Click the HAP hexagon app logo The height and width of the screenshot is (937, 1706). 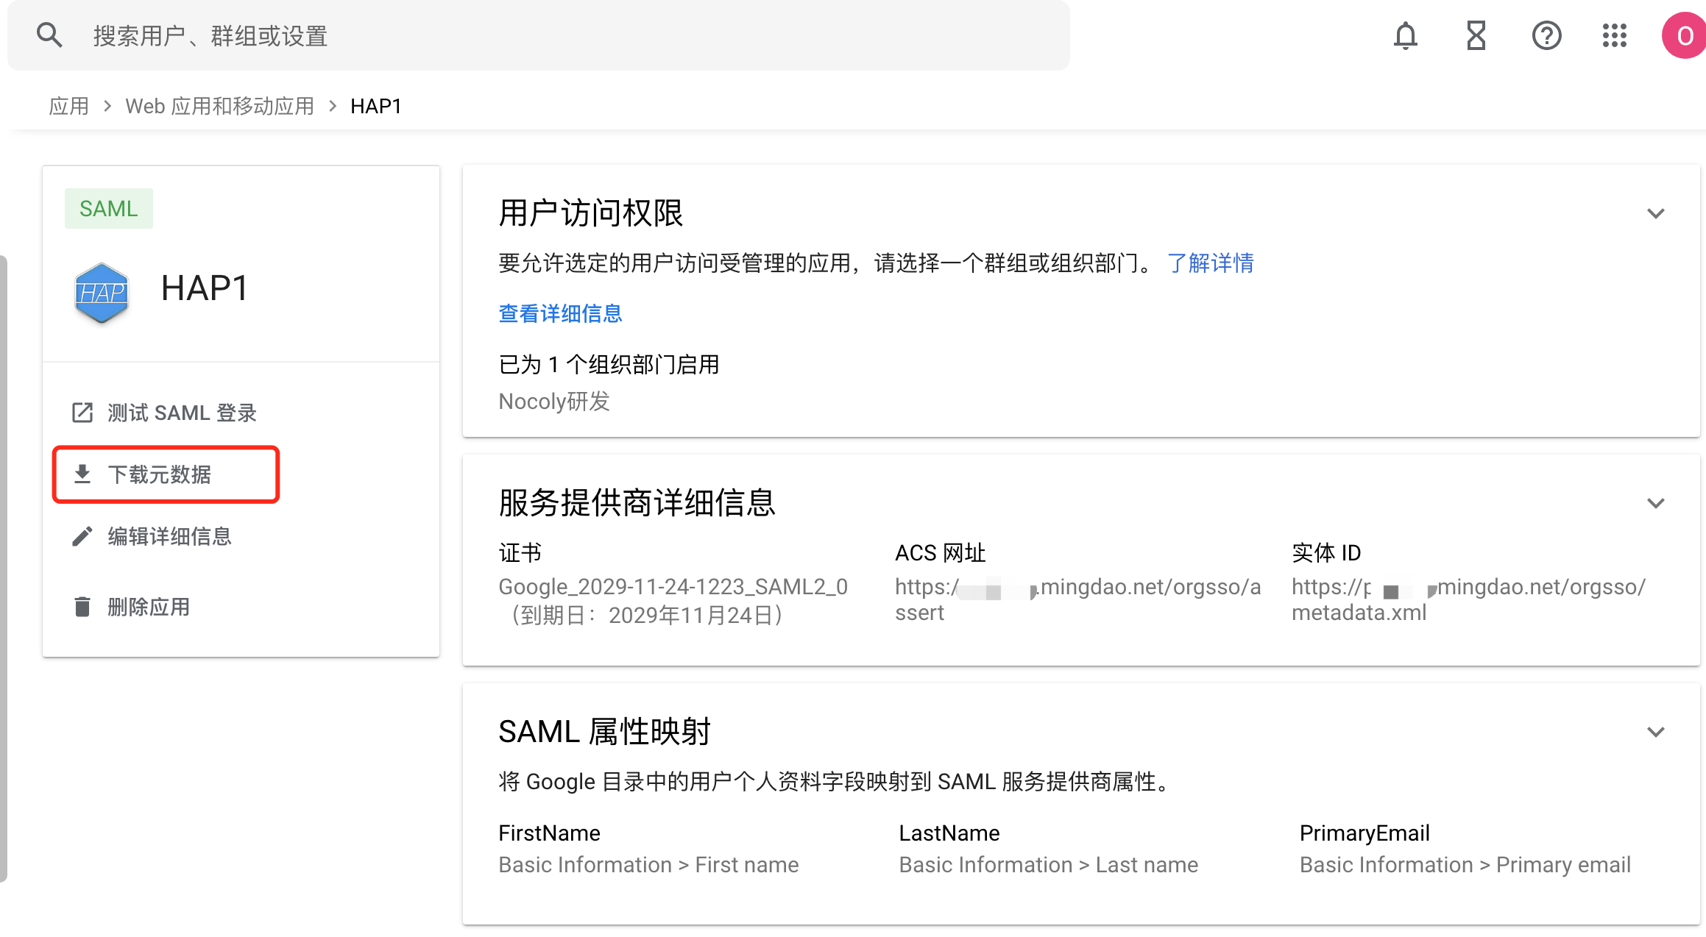pyautogui.click(x=102, y=293)
